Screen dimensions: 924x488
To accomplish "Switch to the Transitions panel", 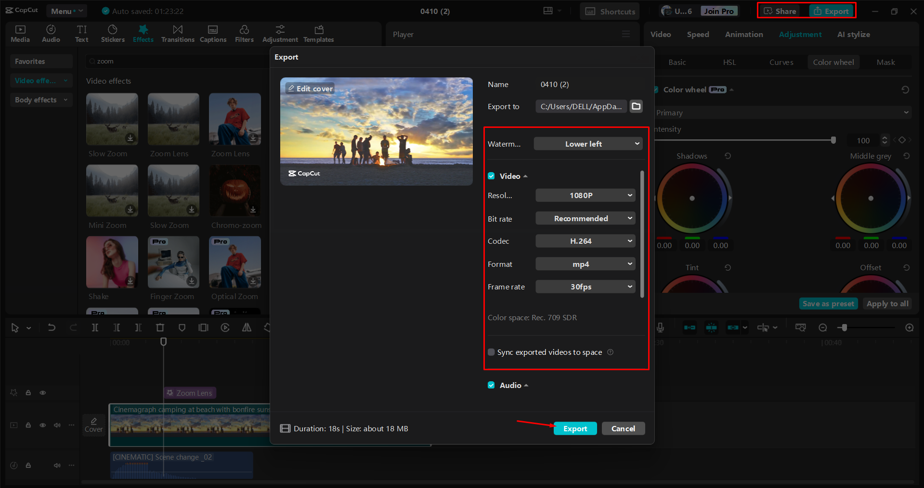I will 177,33.
